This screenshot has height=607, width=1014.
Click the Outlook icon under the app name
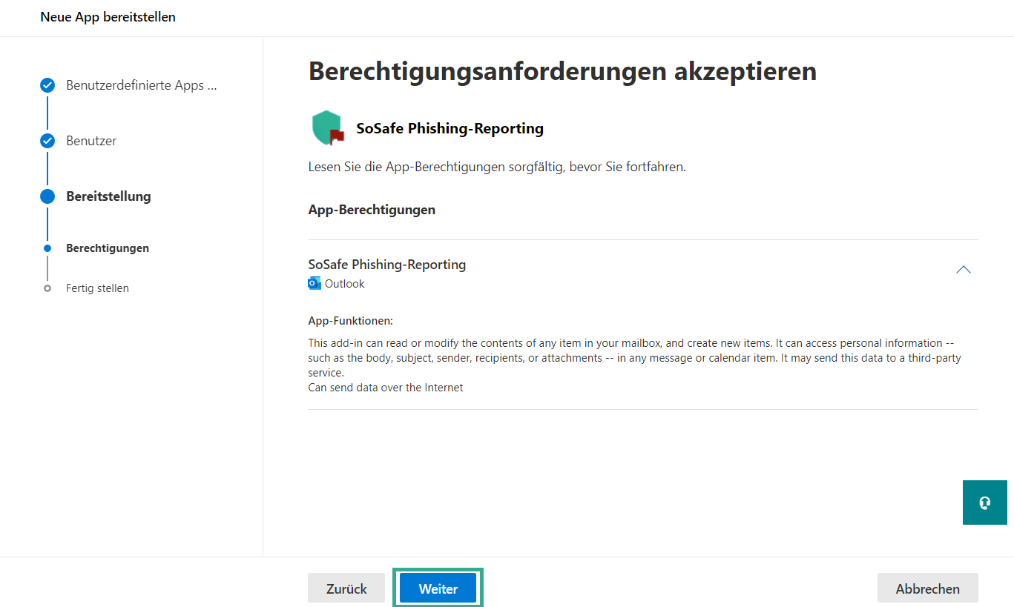click(x=315, y=284)
